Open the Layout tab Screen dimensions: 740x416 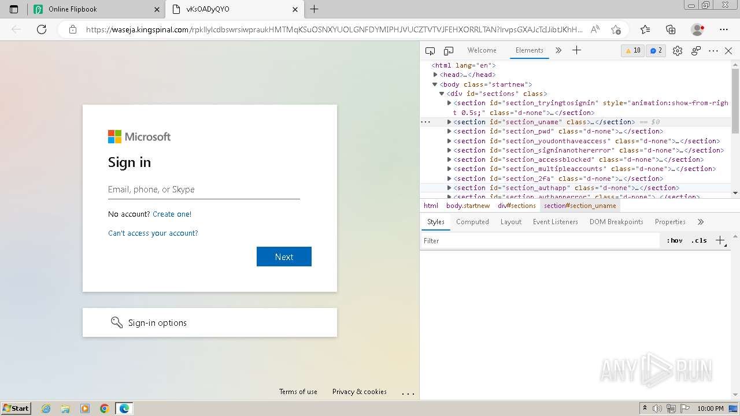[510, 222]
